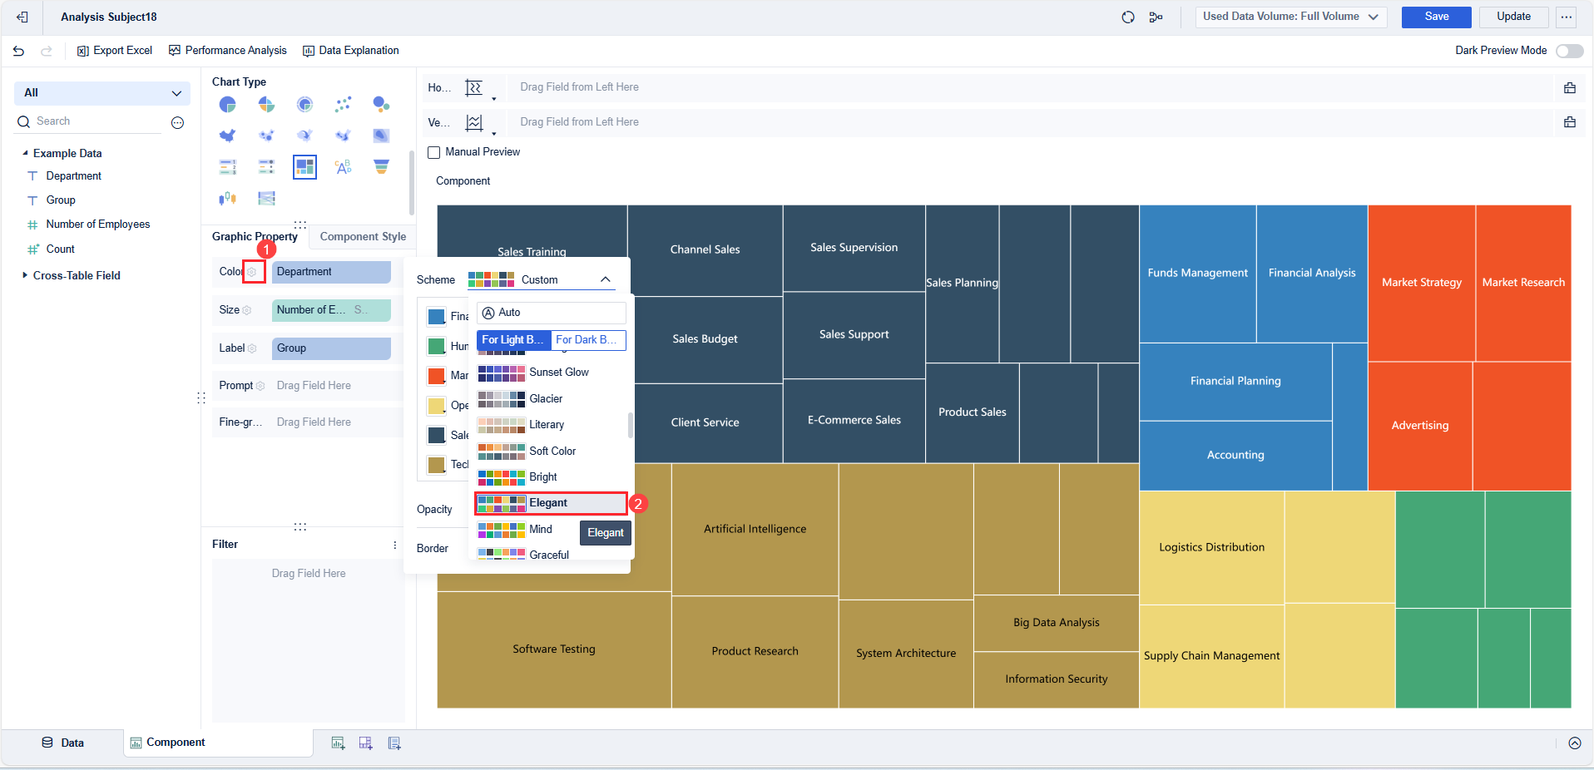The height and width of the screenshot is (770, 1594).
Task: Switch to the Component Style tab
Action: [x=363, y=237]
